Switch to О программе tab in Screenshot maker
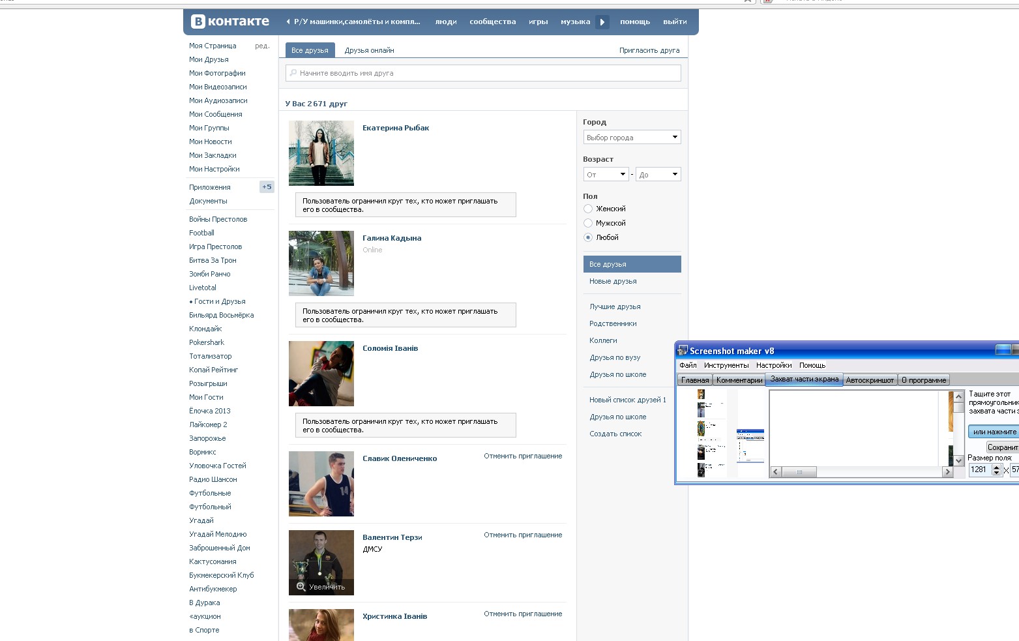 tap(924, 380)
